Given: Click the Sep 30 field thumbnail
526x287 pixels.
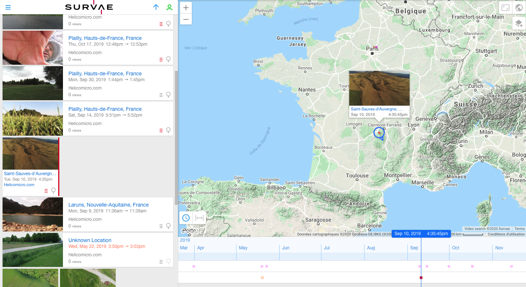Looking at the screenshot, I should (33, 83).
